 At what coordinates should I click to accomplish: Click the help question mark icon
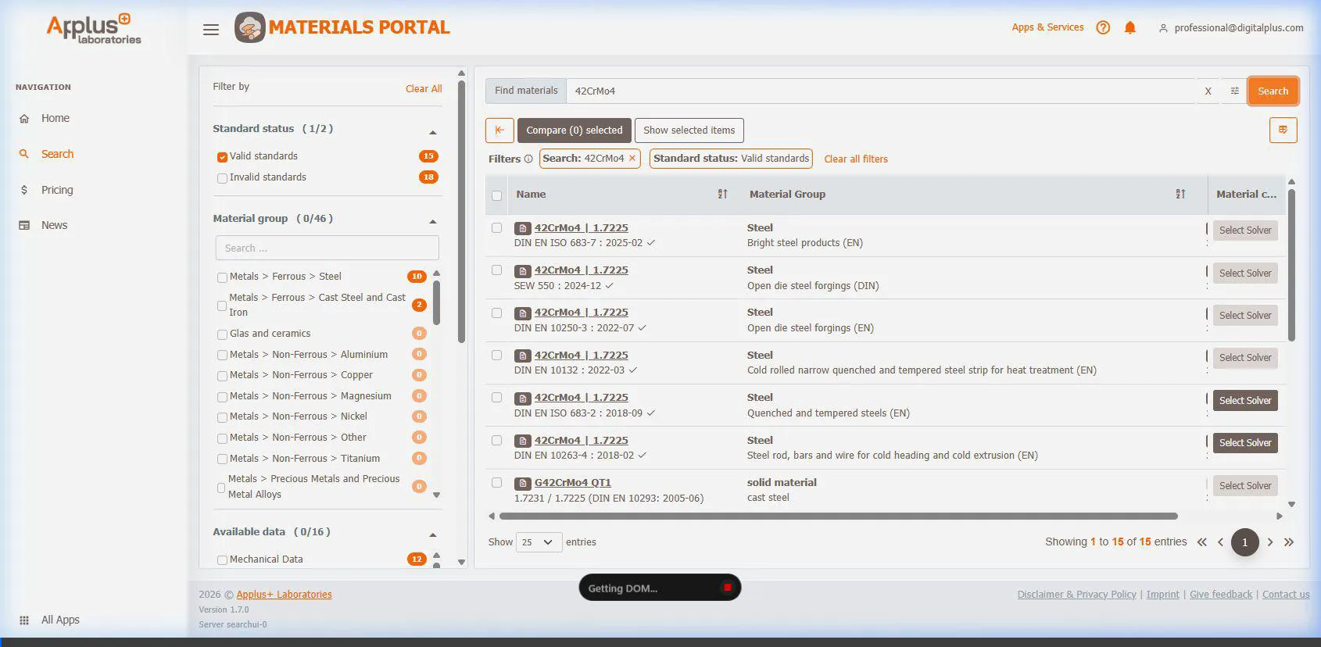[1103, 28]
